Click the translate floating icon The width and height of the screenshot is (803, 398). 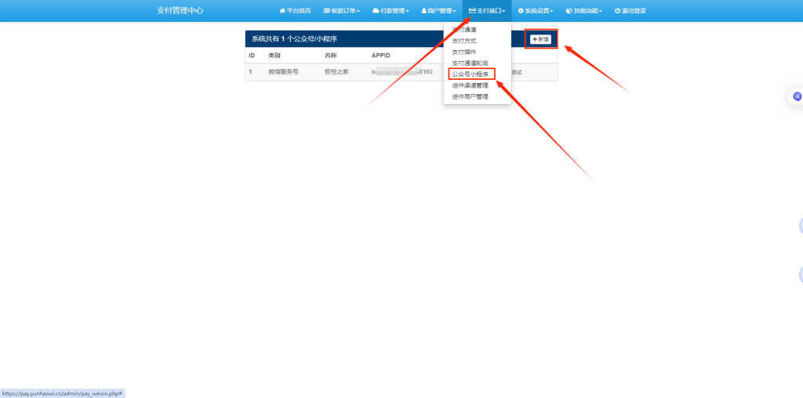pos(797,96)
